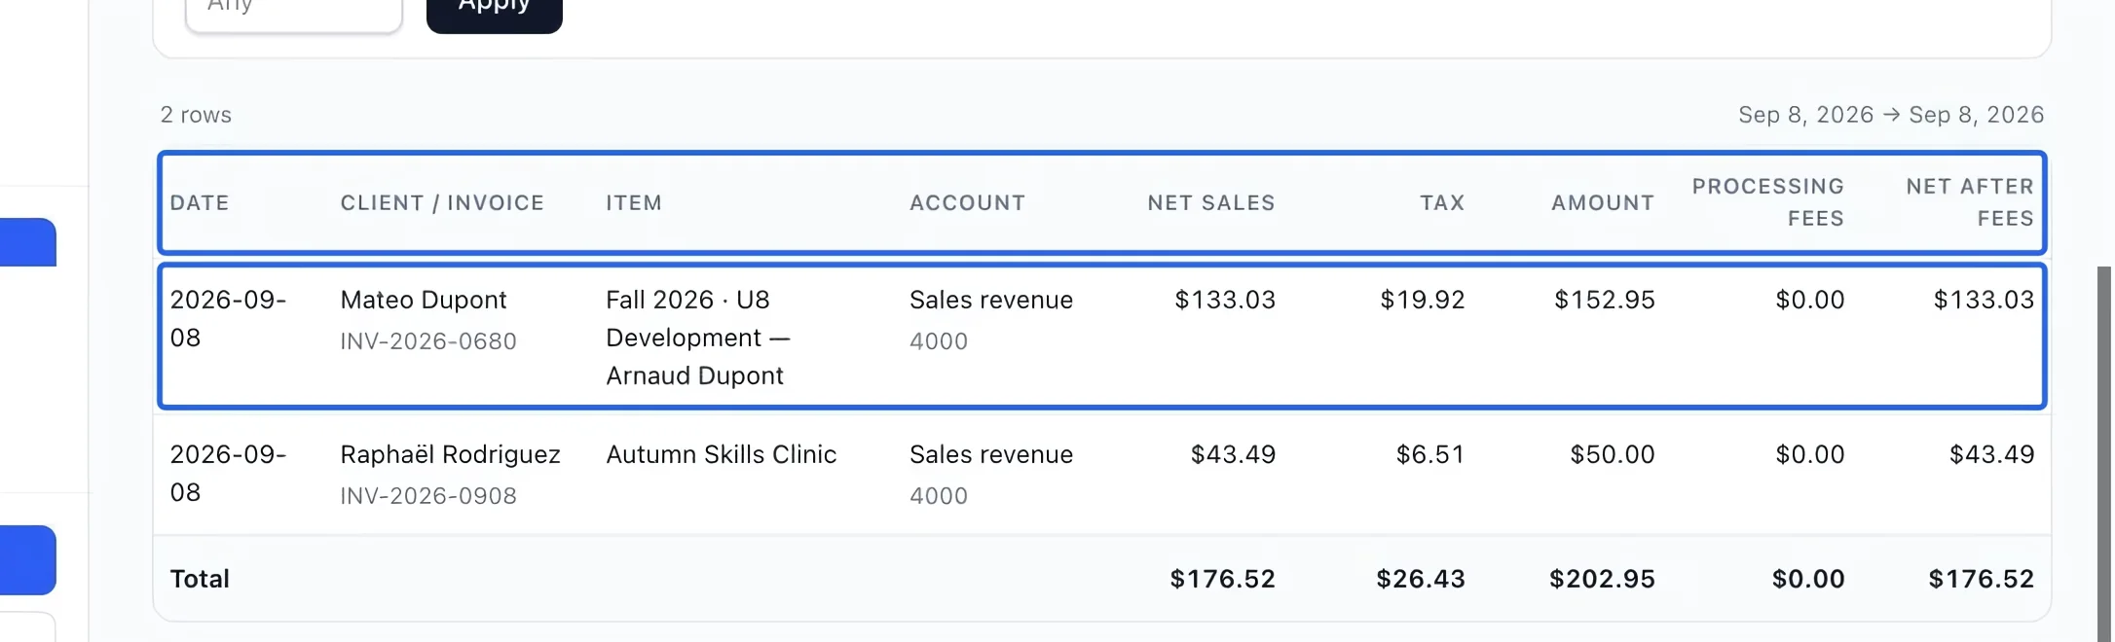This screenshot has width=2115, height=642.
Task: Click the ITEM column header
Action: pyautogui.click(x=634, y=202)
